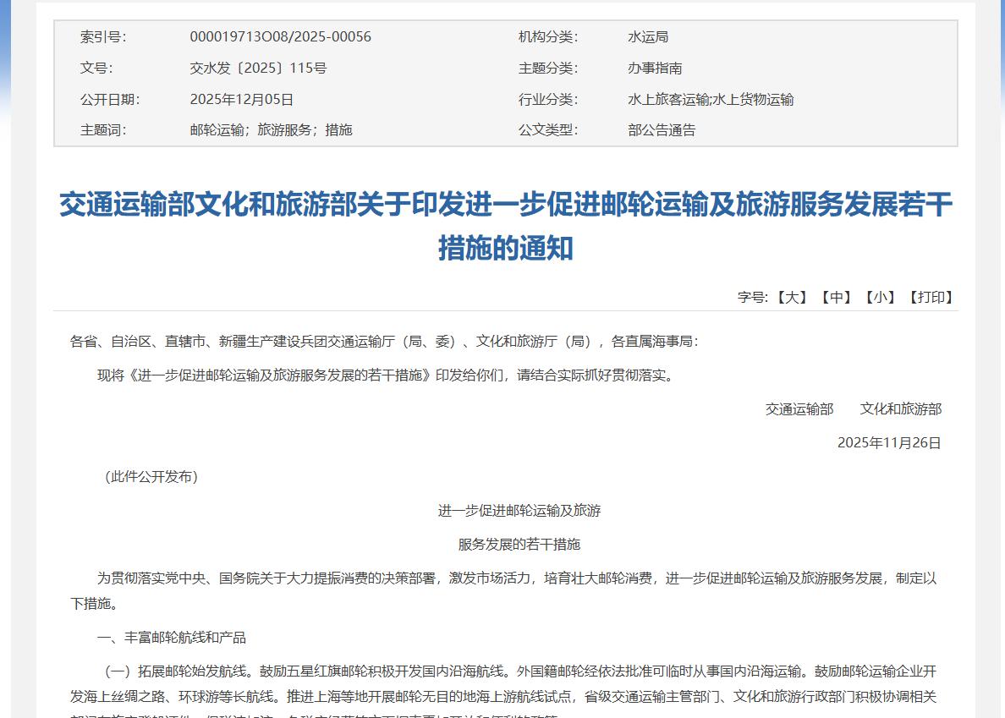
Task: Click the label 公文类型:
Action: [x=548, y=130]
